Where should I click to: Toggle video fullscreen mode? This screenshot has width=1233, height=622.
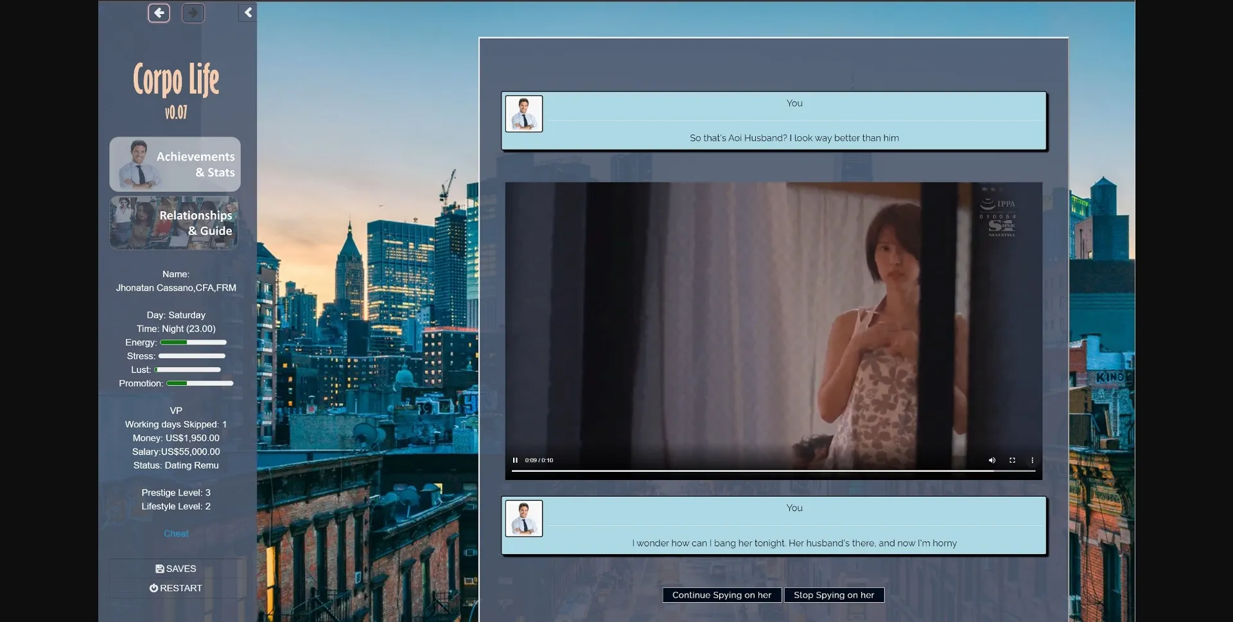(x=1012, y=460)
